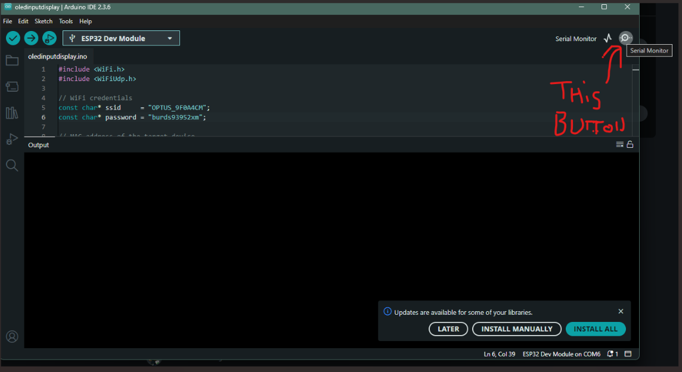Open the Debug panel in sidebar
Image resolution: width=682 pixels, height=372 pixels.
(12, 139)
